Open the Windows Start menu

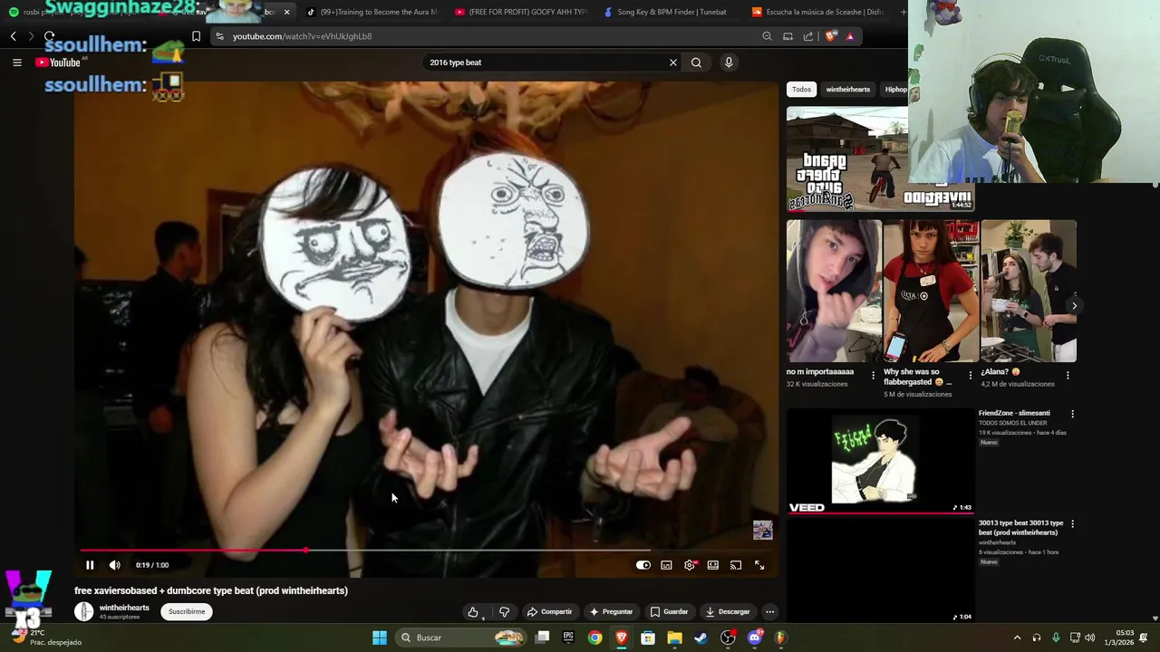tap(380, 638)
